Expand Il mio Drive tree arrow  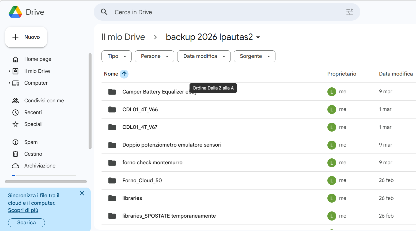[9, 71]
